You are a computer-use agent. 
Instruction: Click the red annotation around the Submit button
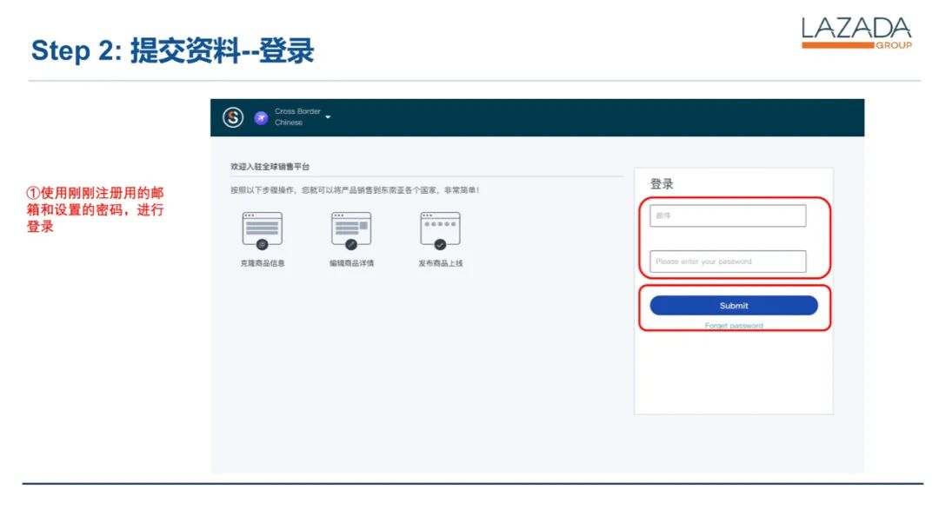point(736,307)
